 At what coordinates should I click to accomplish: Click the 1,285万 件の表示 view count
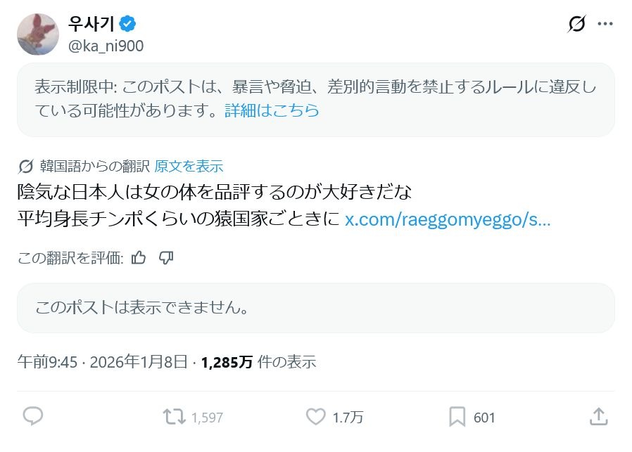pos(258,362)
